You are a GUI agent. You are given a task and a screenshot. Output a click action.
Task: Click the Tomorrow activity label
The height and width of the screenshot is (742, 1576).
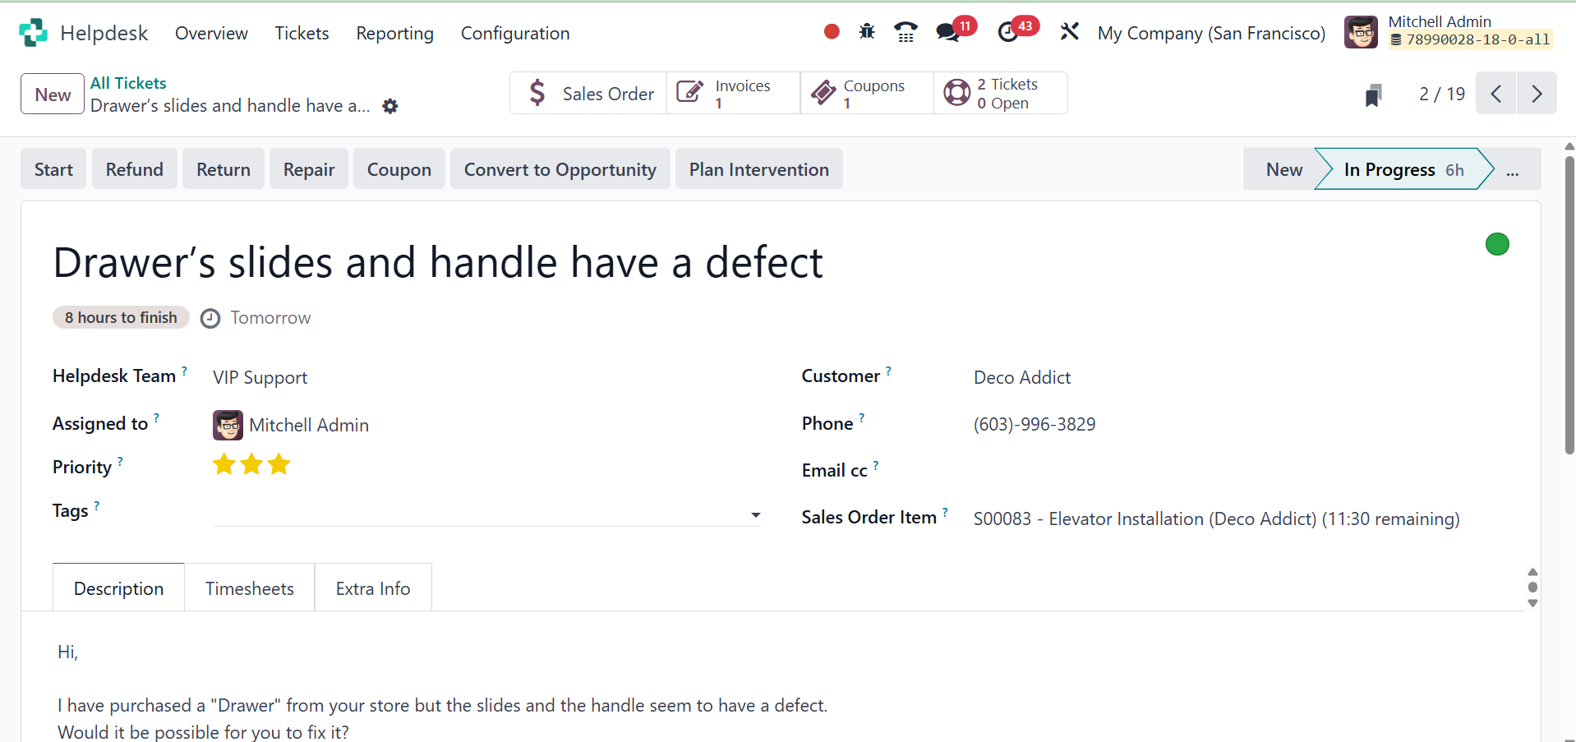(x=270, y=318)
